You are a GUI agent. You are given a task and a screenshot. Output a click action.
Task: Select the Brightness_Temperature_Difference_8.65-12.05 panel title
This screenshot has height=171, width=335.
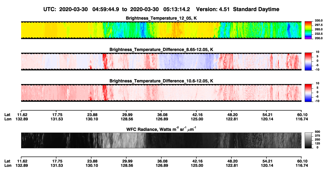tap(161, 49)
